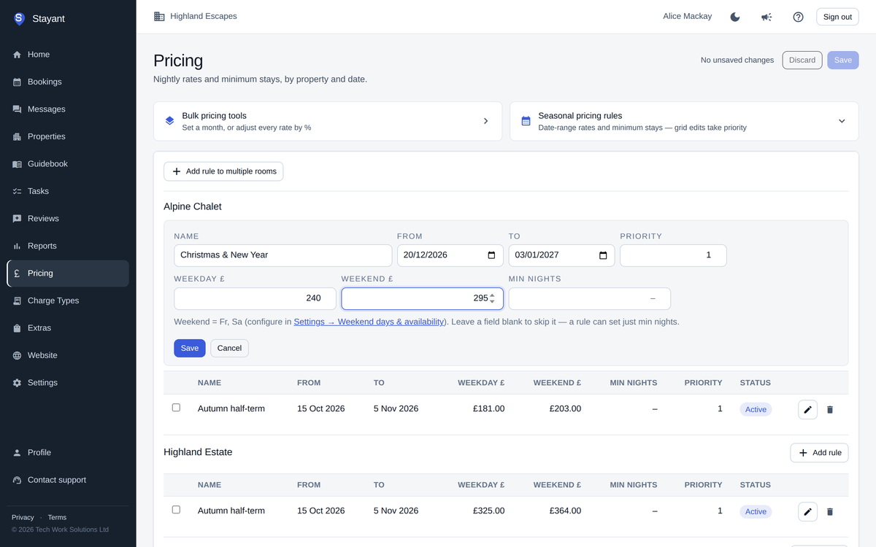
Task: Toggle dark mode moon icon
Action: click(x=735, y=17)
